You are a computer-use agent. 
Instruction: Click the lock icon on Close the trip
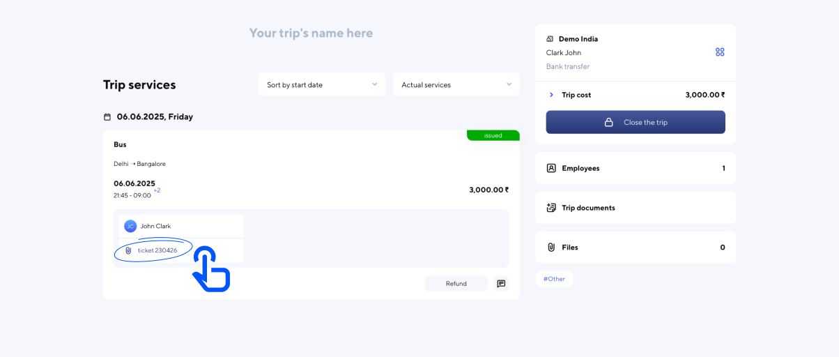[608, 122]
